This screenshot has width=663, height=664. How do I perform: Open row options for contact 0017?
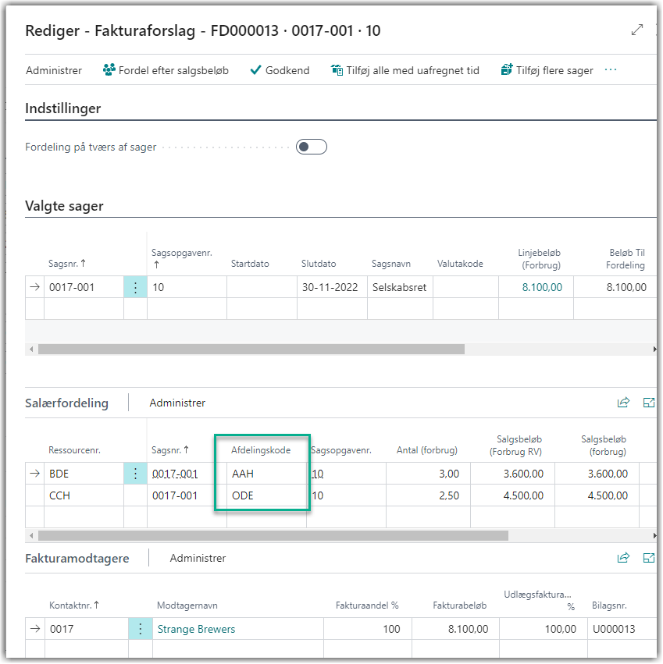click(x=141, y=629)
